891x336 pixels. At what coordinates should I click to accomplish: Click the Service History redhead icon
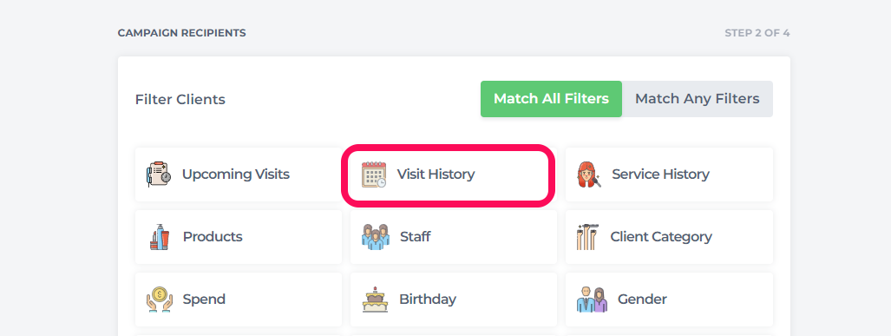pyautogui.click(x=589, y=175)
